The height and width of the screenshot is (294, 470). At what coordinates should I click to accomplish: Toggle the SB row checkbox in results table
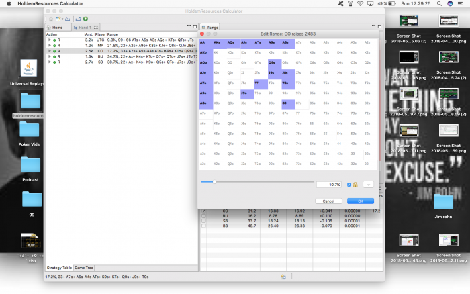[203, 221]
